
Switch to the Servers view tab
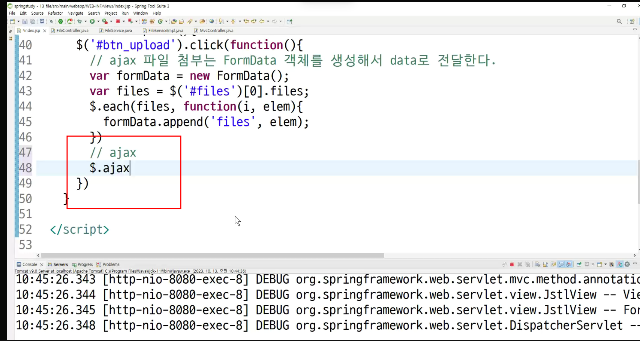[58, 264]
